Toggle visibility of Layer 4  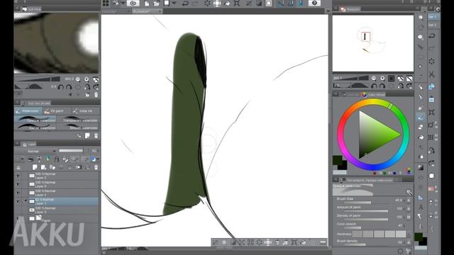point(18,193)
